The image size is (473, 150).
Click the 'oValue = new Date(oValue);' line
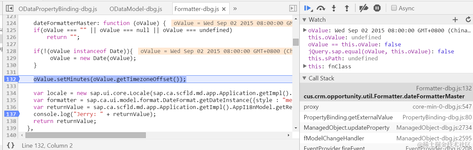(93, 58)
